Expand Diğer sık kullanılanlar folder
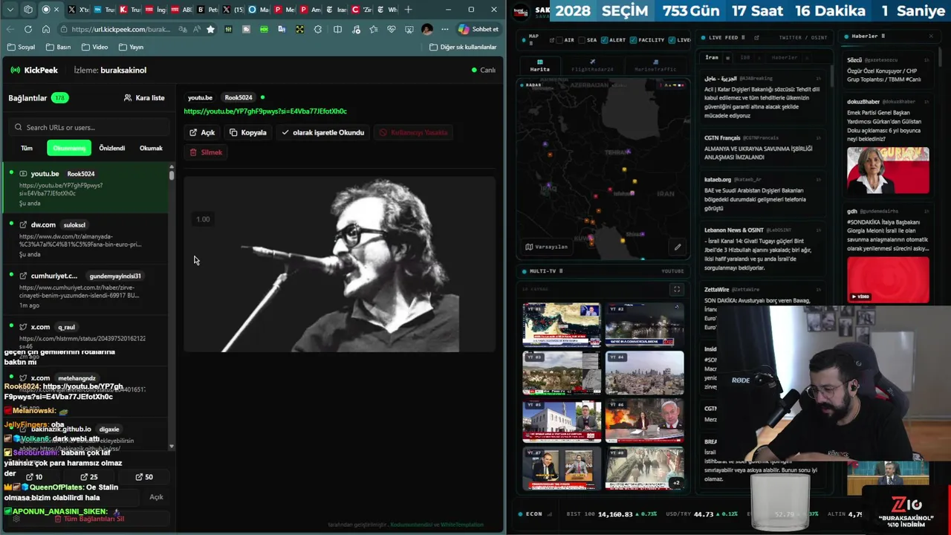The image size is (951, 535). tap(463, 47)
